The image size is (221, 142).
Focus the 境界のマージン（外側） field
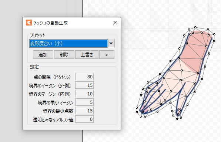tap(84, 85)
